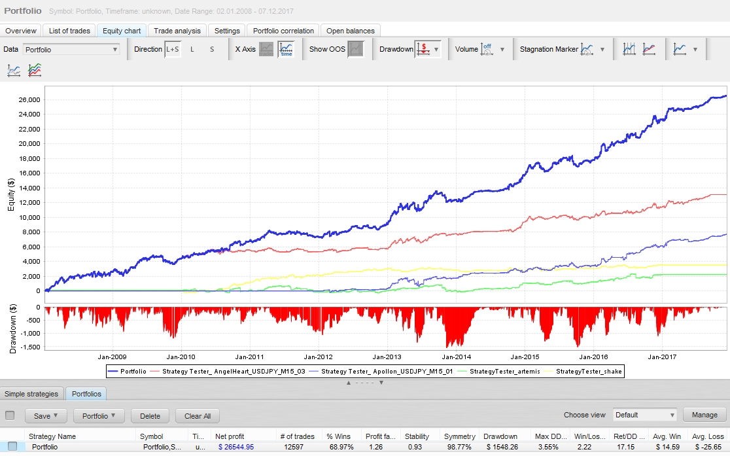The height and width of the screenshot is (456, 730).
Task: Check the select-all checkbox beside Save
Action: pos(10,415)
